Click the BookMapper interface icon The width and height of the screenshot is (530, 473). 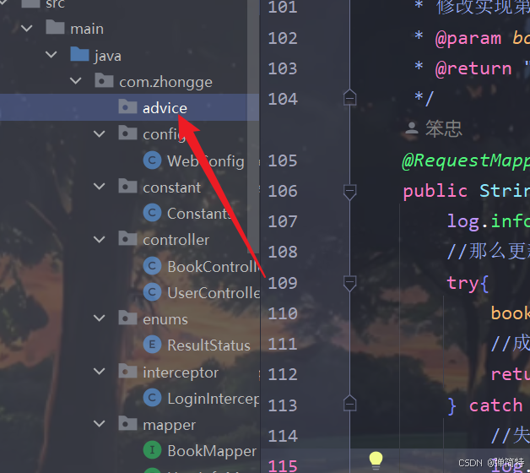[x=152, y=450]
